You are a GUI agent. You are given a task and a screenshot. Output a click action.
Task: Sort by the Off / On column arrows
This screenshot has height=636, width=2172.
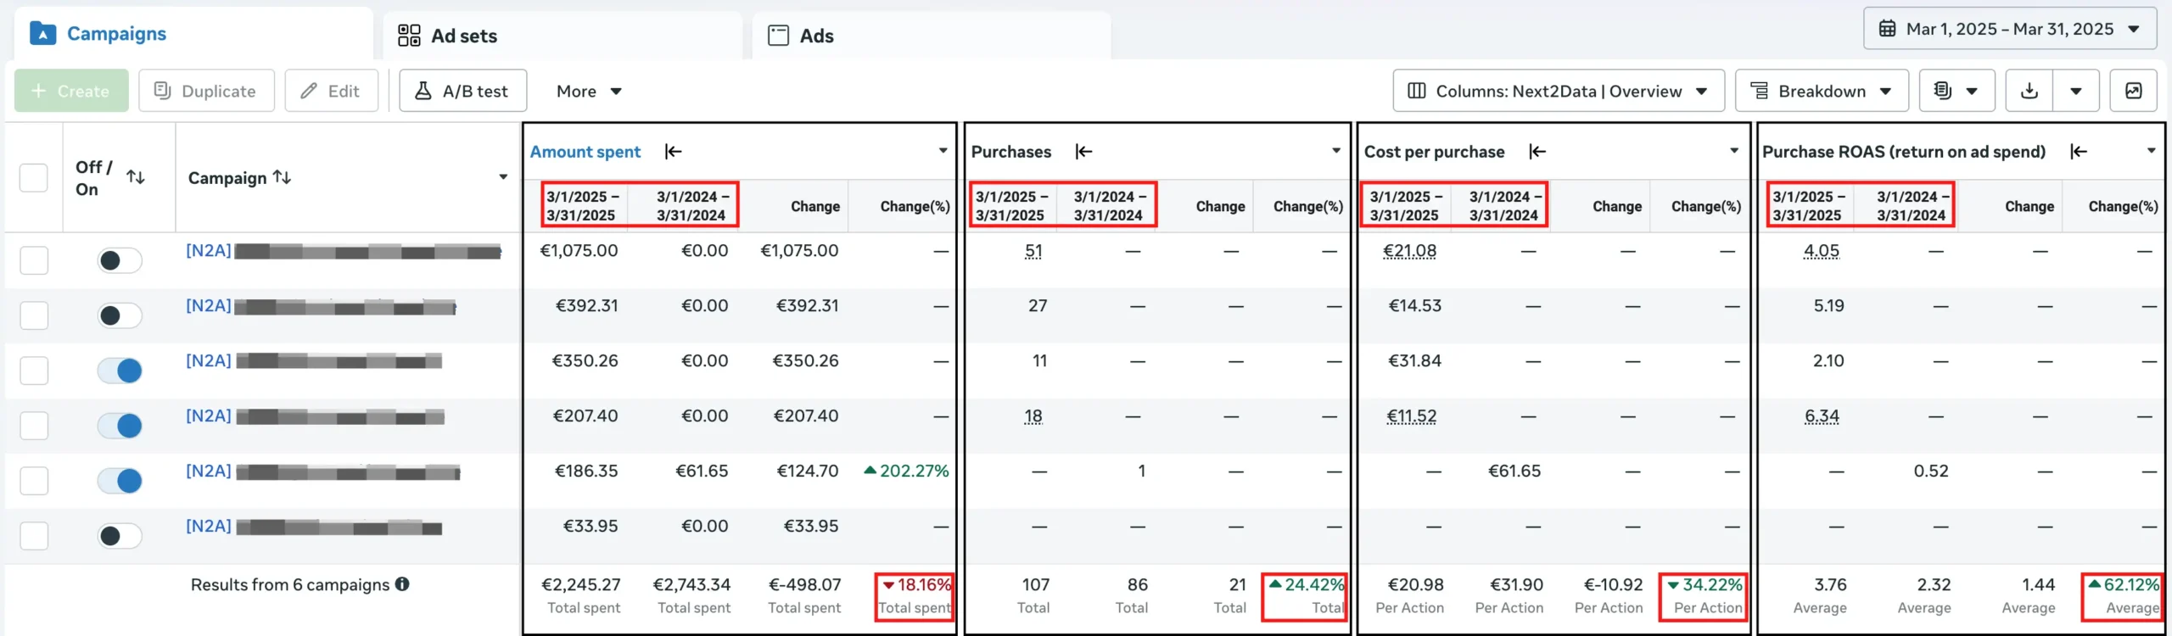click(x=135, y=177)
